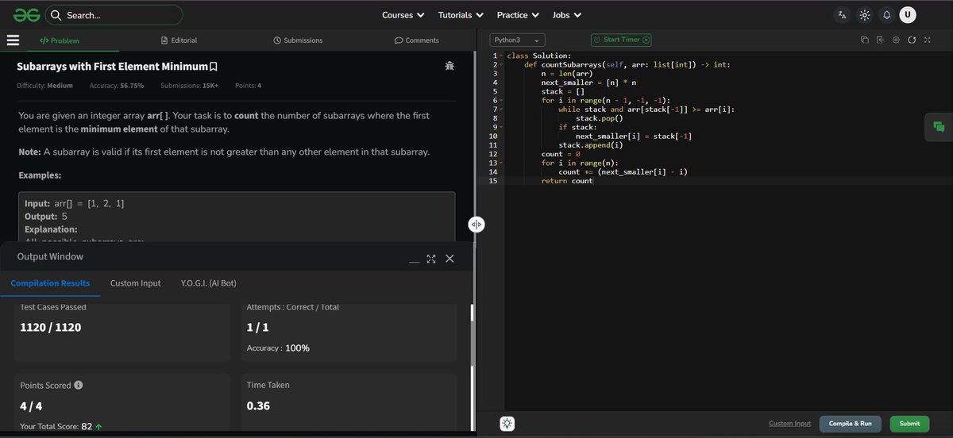
Task: Open the green chat bubble widget
Action: 939,127
